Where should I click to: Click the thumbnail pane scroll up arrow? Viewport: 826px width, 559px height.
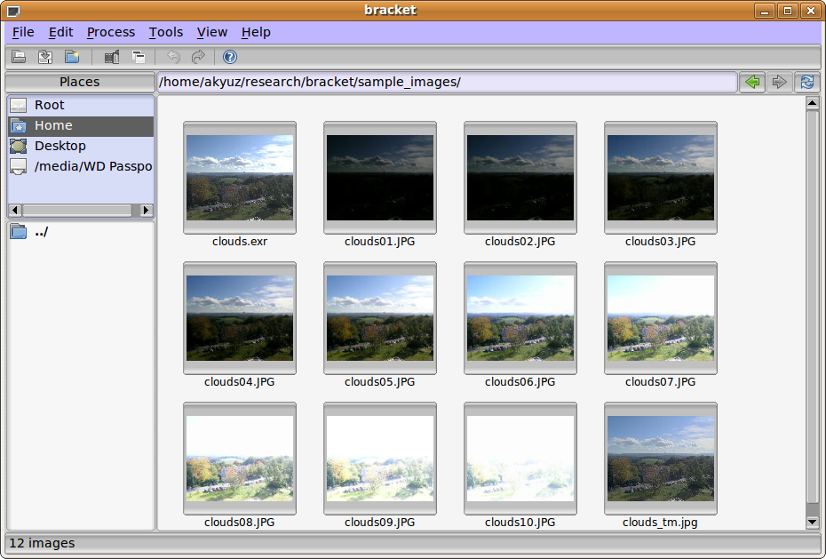(x=813, y=103)
